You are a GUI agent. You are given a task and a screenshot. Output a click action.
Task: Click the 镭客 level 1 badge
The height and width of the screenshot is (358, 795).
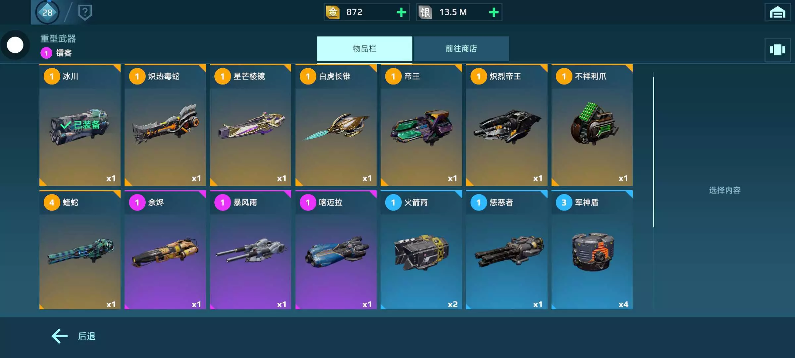[46, 53]
